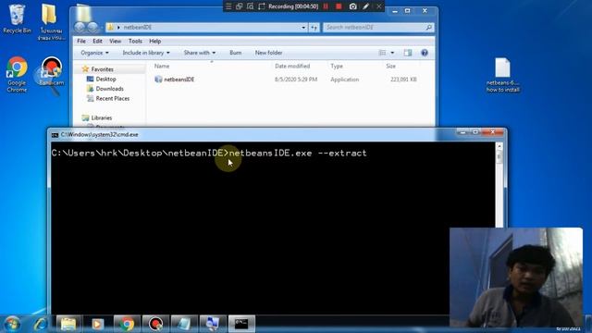Open the Windows Start menu
The image size is (592, 333).
pos(12,324)
